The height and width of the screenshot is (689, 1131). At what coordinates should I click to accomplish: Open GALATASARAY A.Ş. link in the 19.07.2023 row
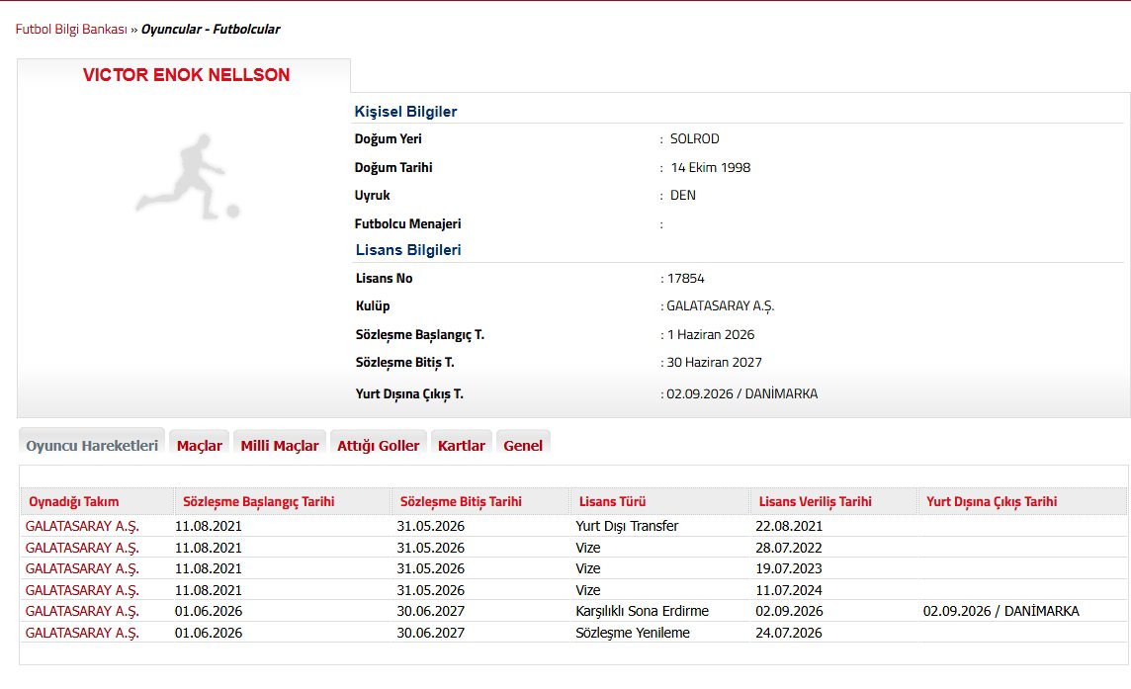tap(82, 568)
